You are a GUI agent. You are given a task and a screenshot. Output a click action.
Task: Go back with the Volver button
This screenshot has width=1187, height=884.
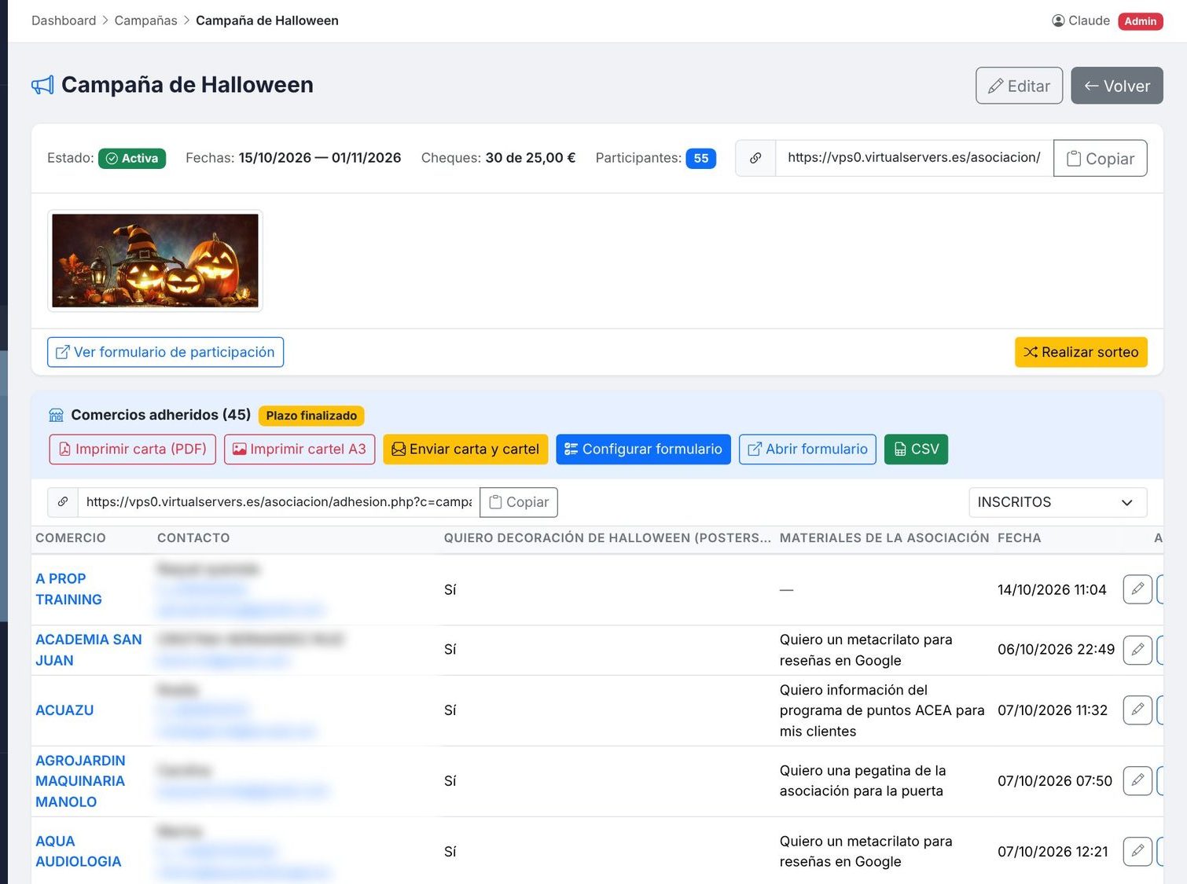click(1116, 86)
